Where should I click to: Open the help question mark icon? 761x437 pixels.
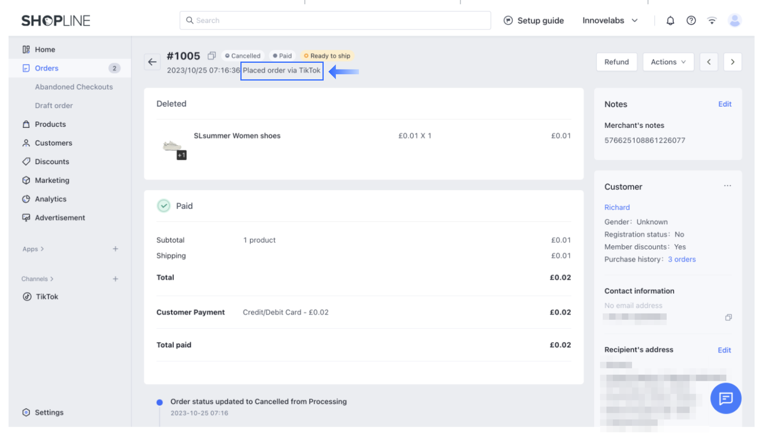pos(691,21)
